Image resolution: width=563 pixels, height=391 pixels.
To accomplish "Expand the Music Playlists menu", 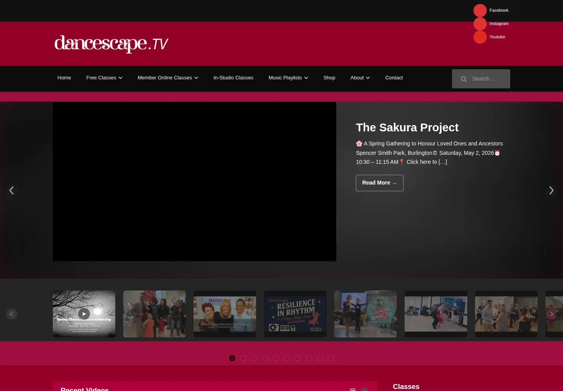I will click(x=289, y=78).
